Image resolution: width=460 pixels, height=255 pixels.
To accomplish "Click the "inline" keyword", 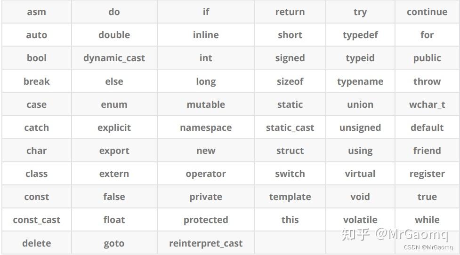I will pos(206,35).
